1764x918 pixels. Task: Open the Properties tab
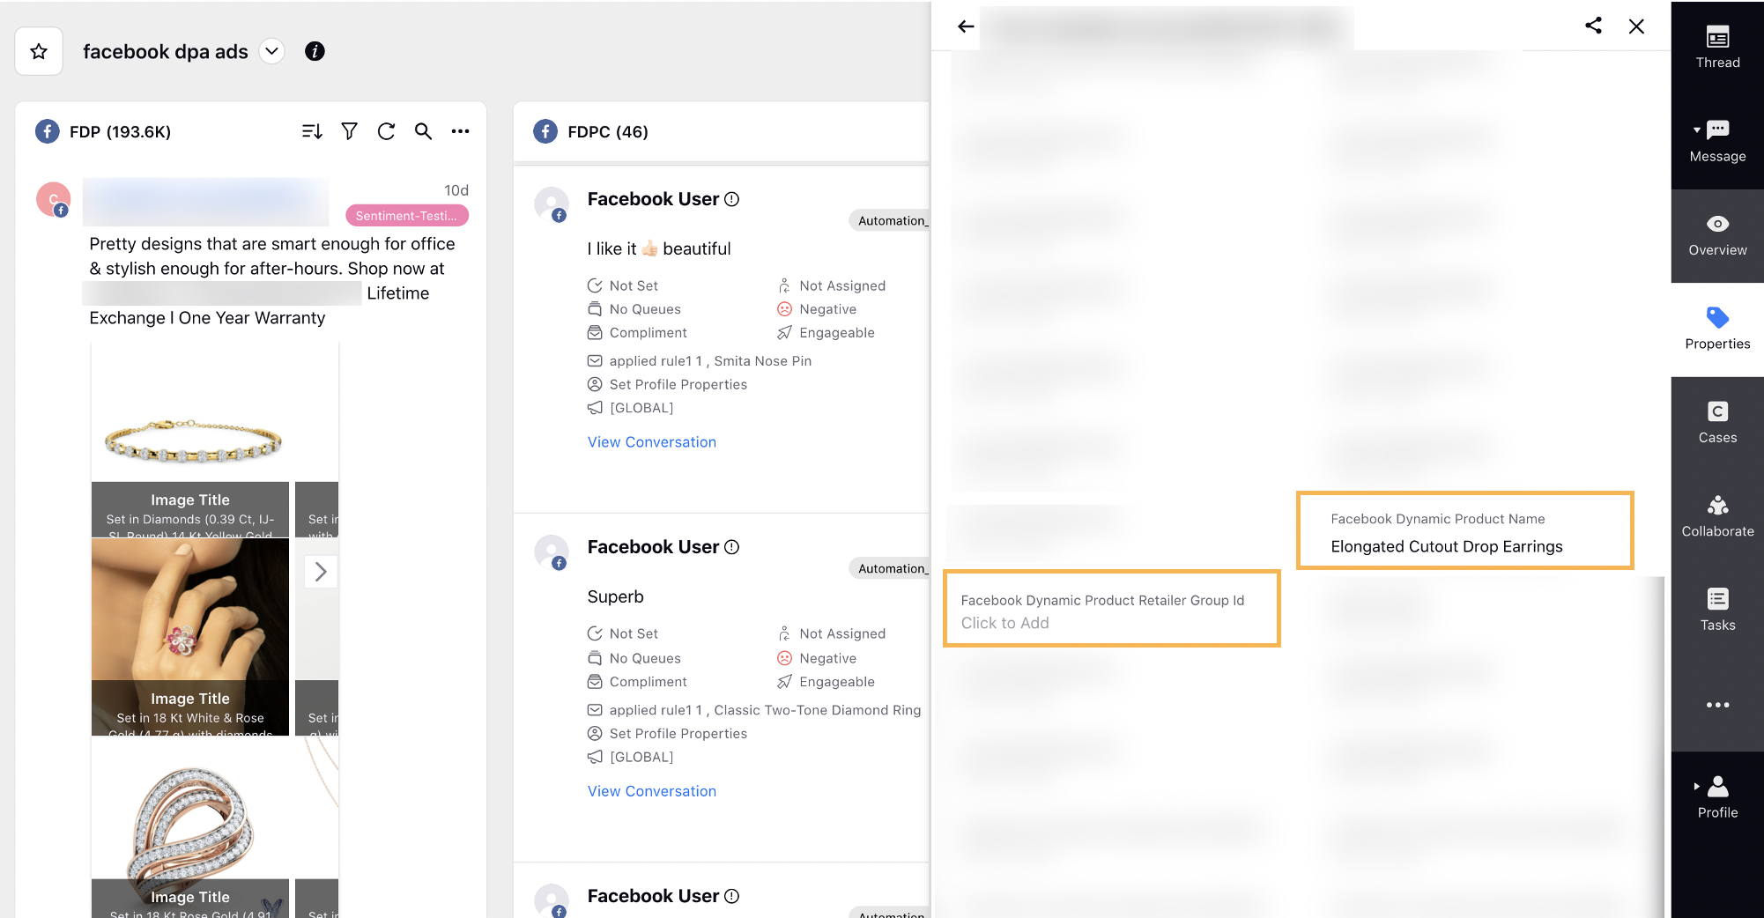point(1716,329)
